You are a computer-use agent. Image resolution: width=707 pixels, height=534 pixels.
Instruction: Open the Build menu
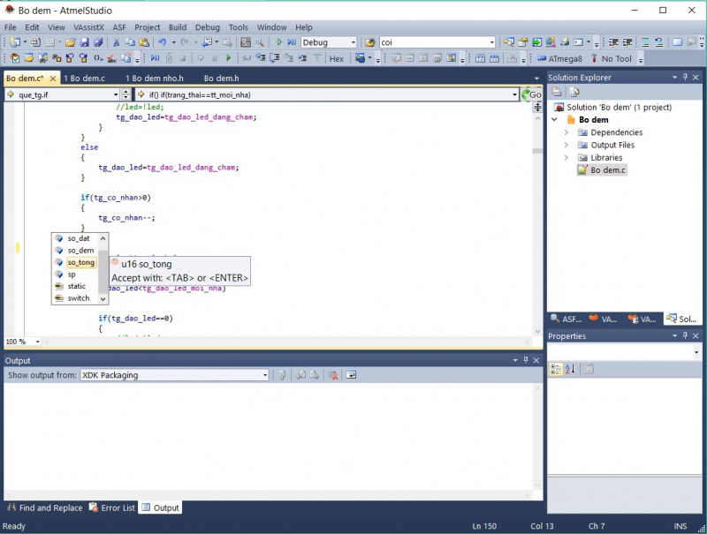pos(177,27)
